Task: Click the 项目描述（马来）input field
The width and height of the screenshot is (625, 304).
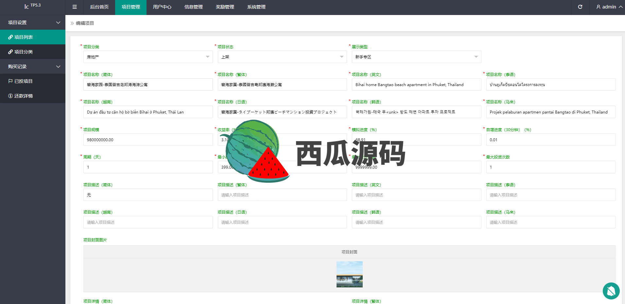Action: 551,222
